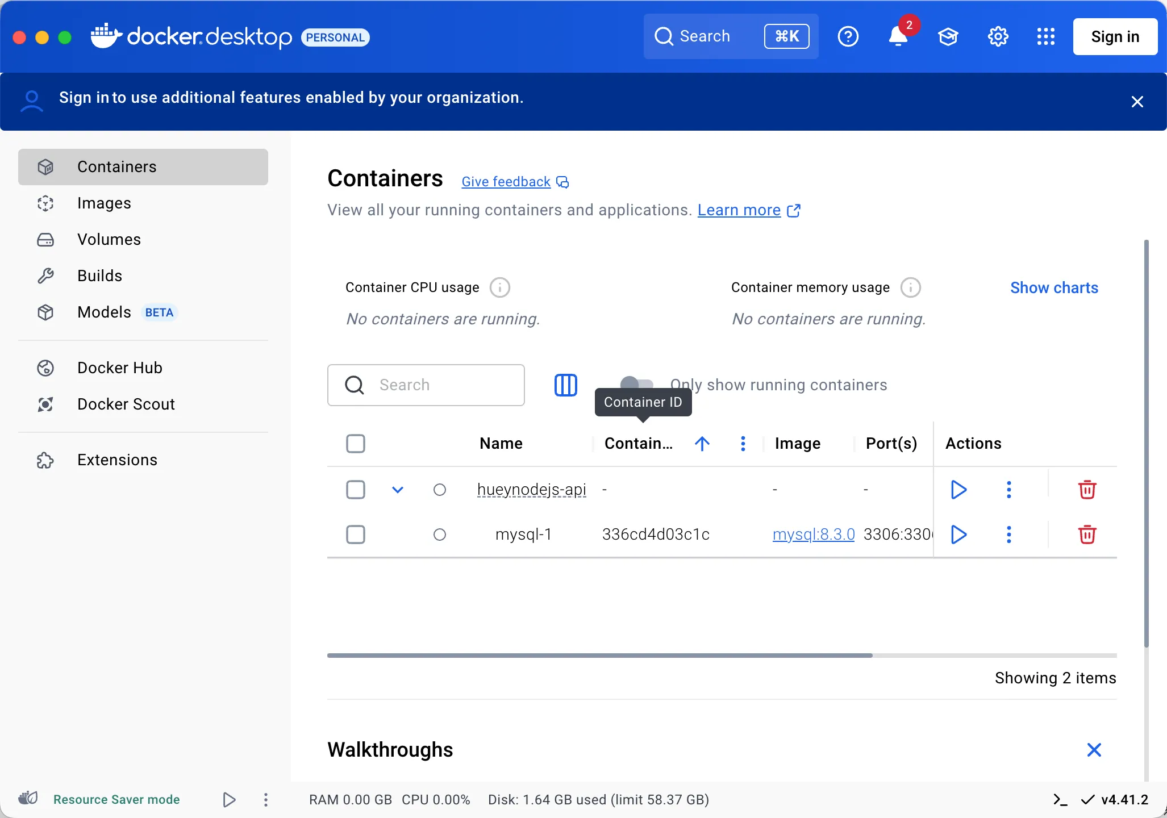Image resolution: width=1167 pixels, height=818 pixels.
Task: Click the Docker whale logo
Action: 106,36
